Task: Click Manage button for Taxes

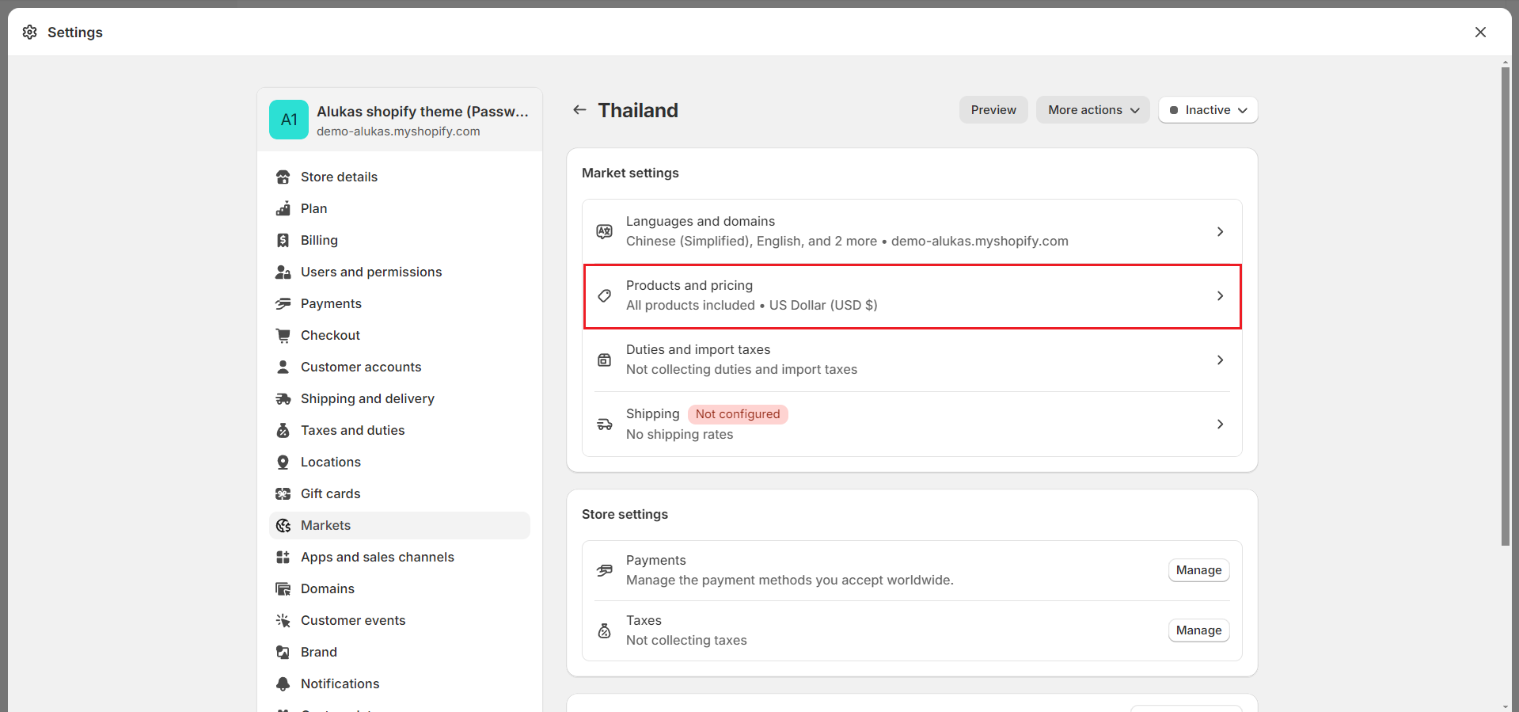Action: pos(1198,630)
